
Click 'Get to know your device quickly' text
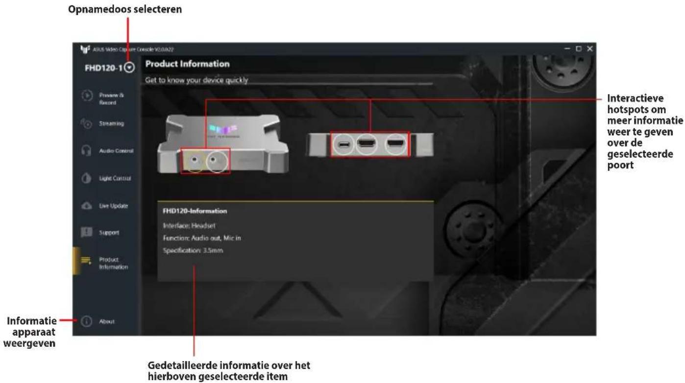[196, 80]
